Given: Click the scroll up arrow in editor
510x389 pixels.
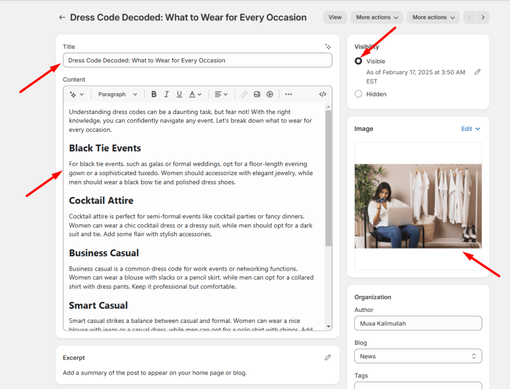Looking at the screenshot, I should [329, 107].
